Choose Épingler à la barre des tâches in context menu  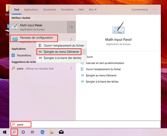point(61,58)
